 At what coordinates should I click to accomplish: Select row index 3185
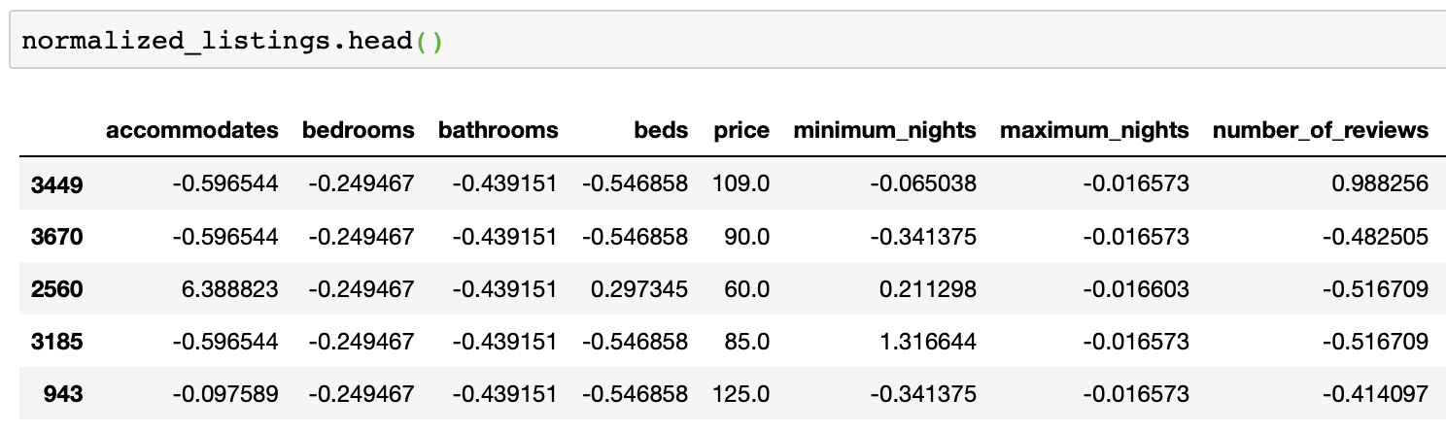56,342
